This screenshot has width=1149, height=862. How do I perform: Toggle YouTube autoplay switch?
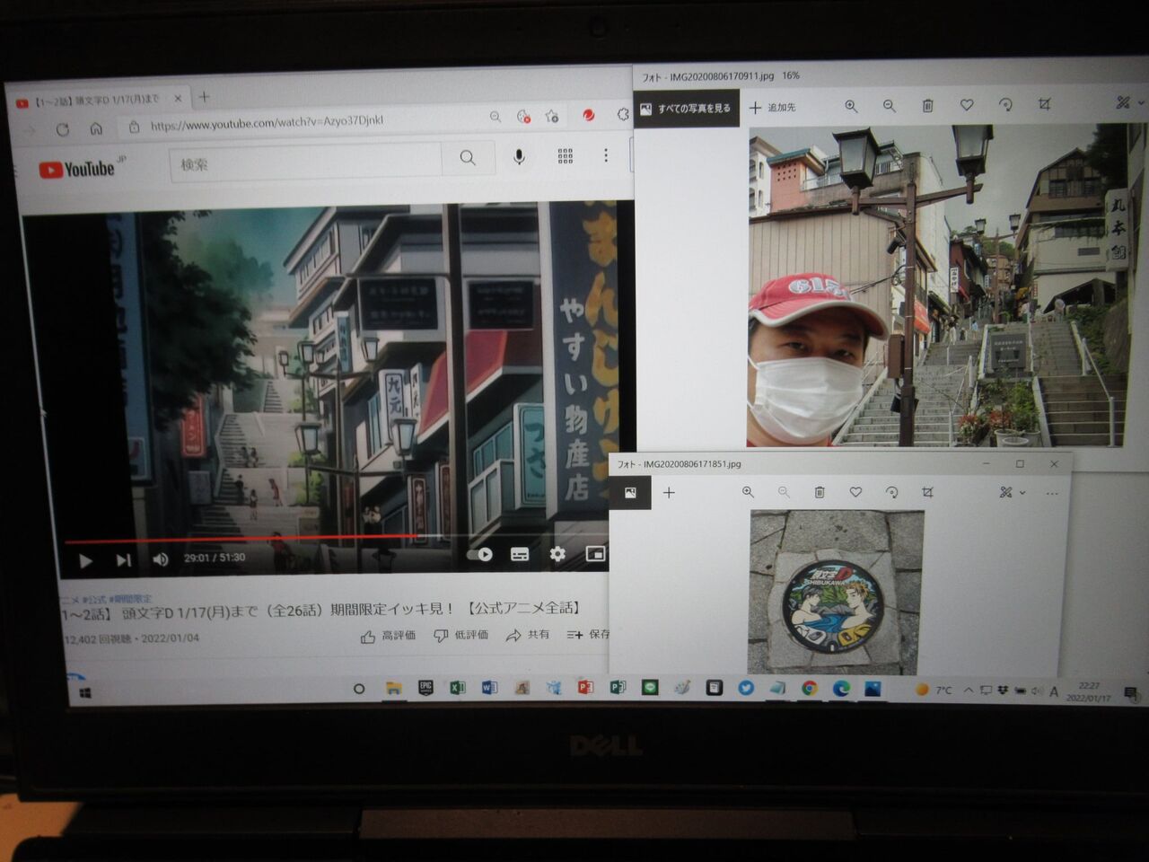point(481,554)
